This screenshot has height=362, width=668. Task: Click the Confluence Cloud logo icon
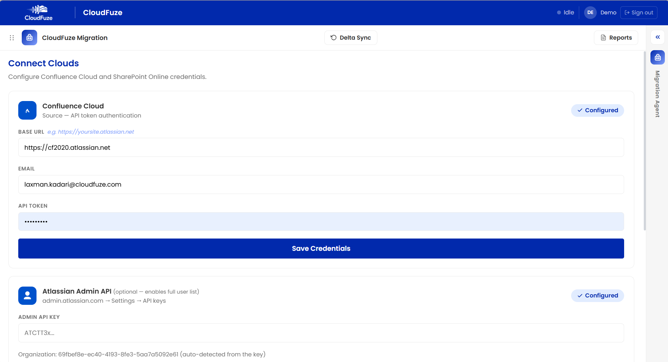pyautogui.click(x=27, y=110)
